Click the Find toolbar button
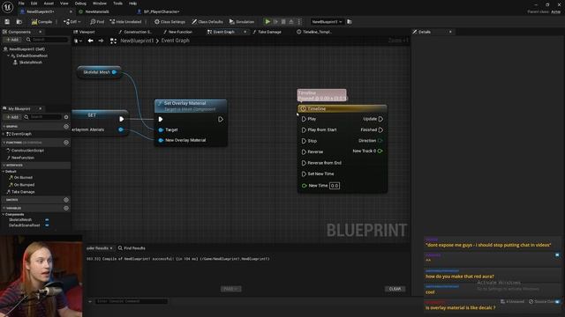The image size is (565, 317). (97, 22)
